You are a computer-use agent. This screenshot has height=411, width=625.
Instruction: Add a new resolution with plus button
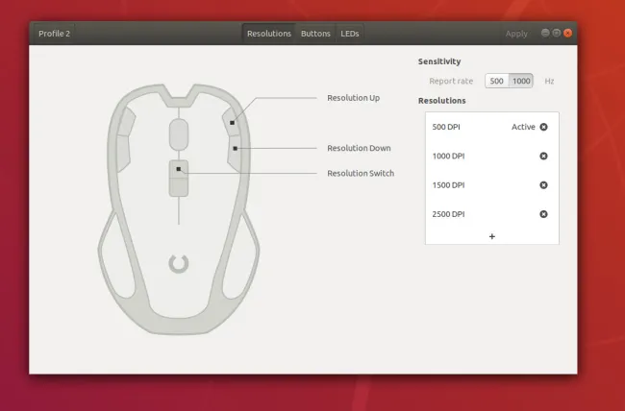click(x=492, y=236)
